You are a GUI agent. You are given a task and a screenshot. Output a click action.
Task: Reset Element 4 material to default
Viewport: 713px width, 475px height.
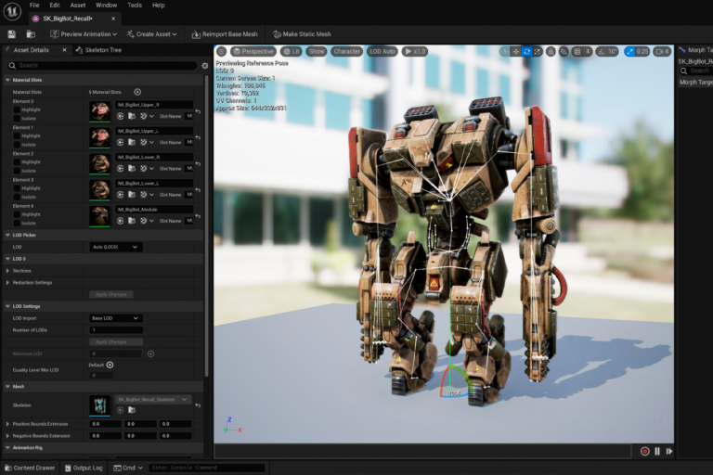point(198,216)
